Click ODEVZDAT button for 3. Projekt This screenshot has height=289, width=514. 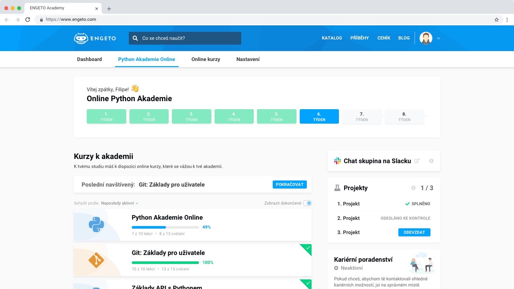coord(414,232)
